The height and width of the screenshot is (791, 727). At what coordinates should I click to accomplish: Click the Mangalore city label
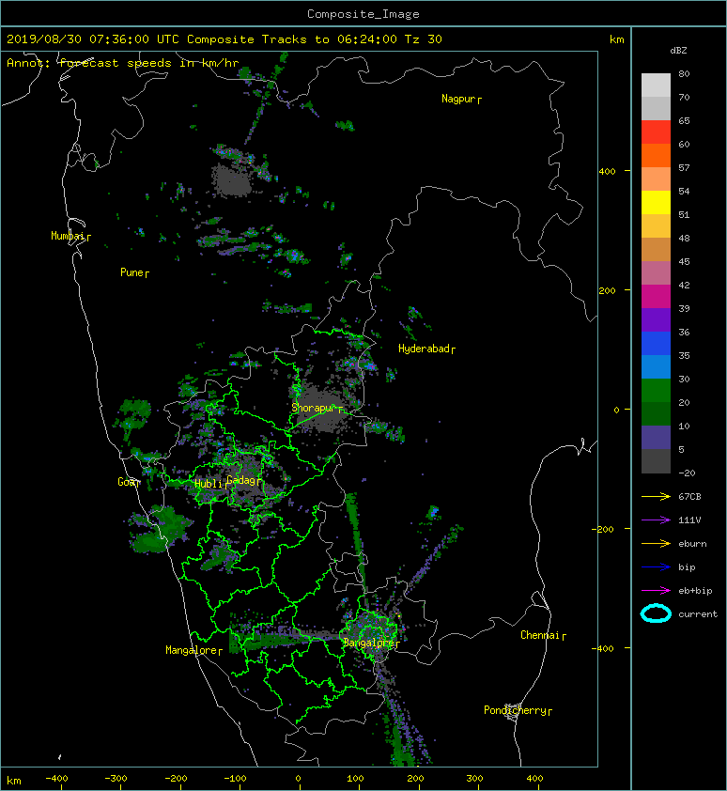coord(193,651)
